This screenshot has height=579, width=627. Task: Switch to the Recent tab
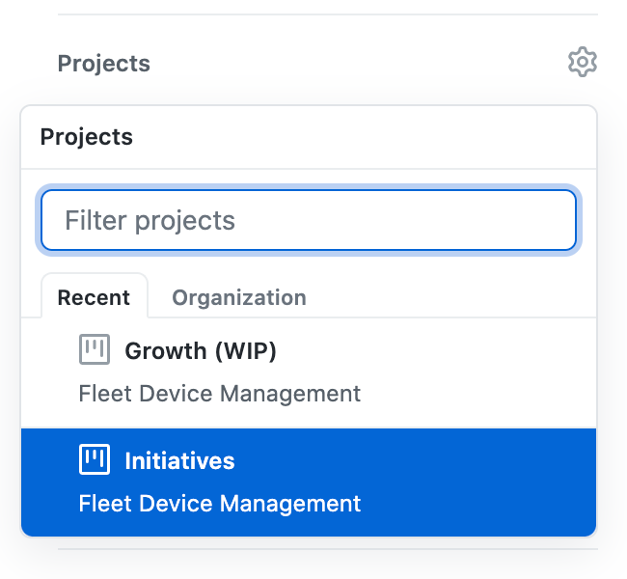point(95,297)
